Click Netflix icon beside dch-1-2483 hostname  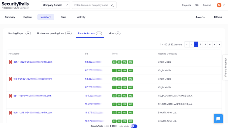pyautogui.click(x=10, y=113)
